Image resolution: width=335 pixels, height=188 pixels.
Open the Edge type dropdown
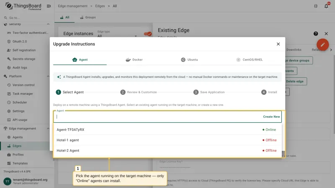(117, 34)
